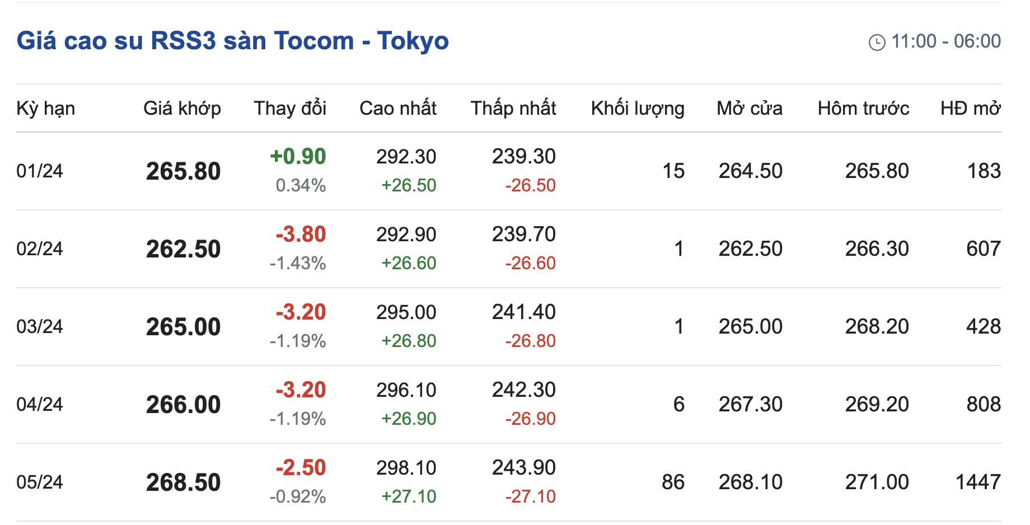The height and width of the screenshot is (525, 1030).
Task: Select the 04/24 contract row
Action: coord(40,404)
